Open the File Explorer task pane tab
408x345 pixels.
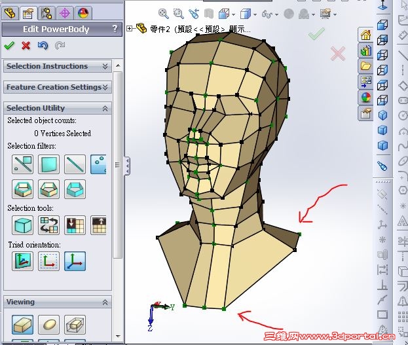click(x=365, y=66)
